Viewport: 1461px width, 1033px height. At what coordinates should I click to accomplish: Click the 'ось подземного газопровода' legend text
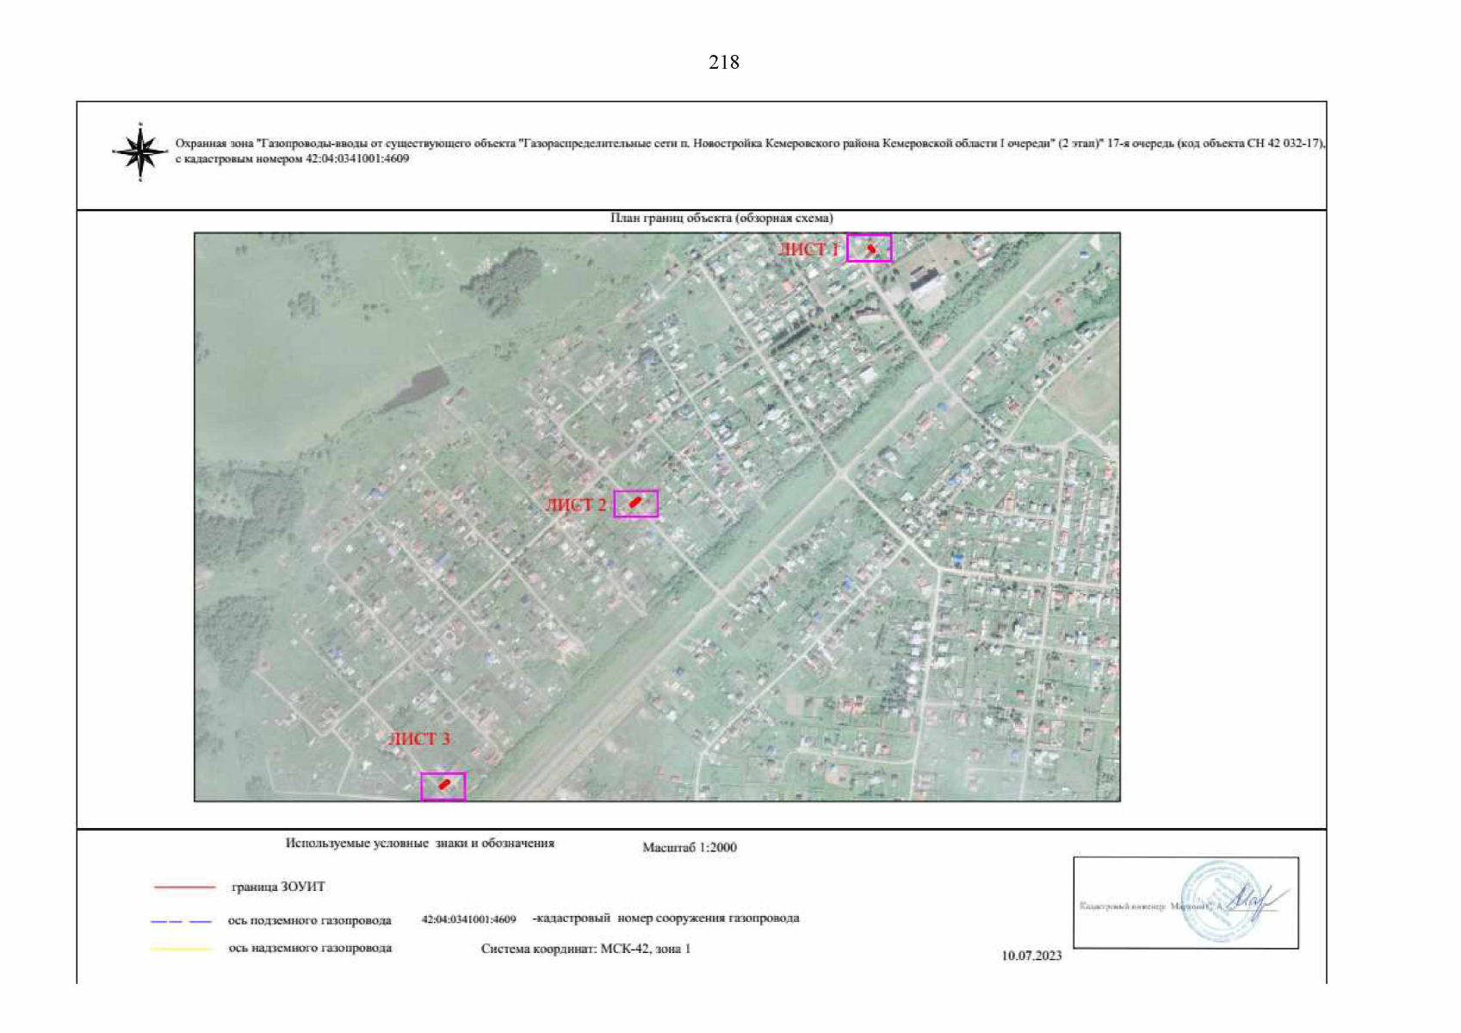click(x=309, y=920)
